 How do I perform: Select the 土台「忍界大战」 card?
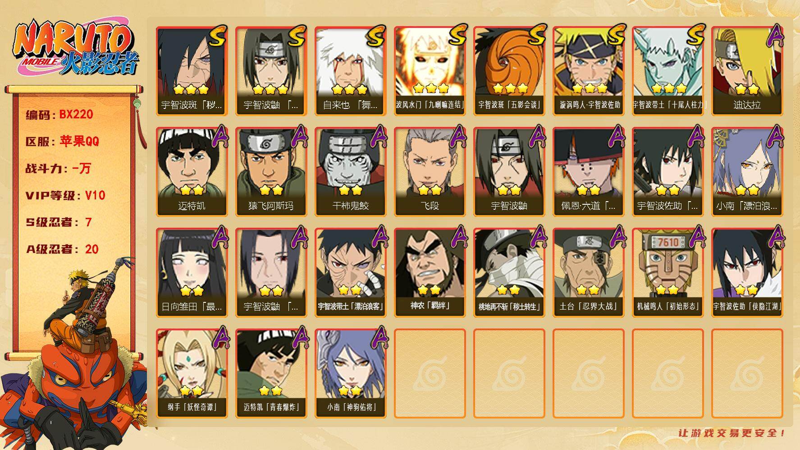coord(588,272)
